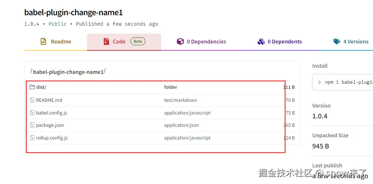Open the Readme tab

click(56, 42)
